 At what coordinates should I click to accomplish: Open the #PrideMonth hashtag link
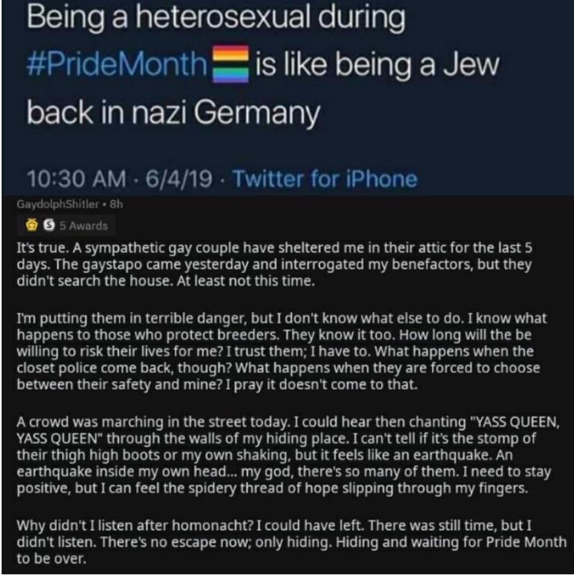tap(116, 64)
